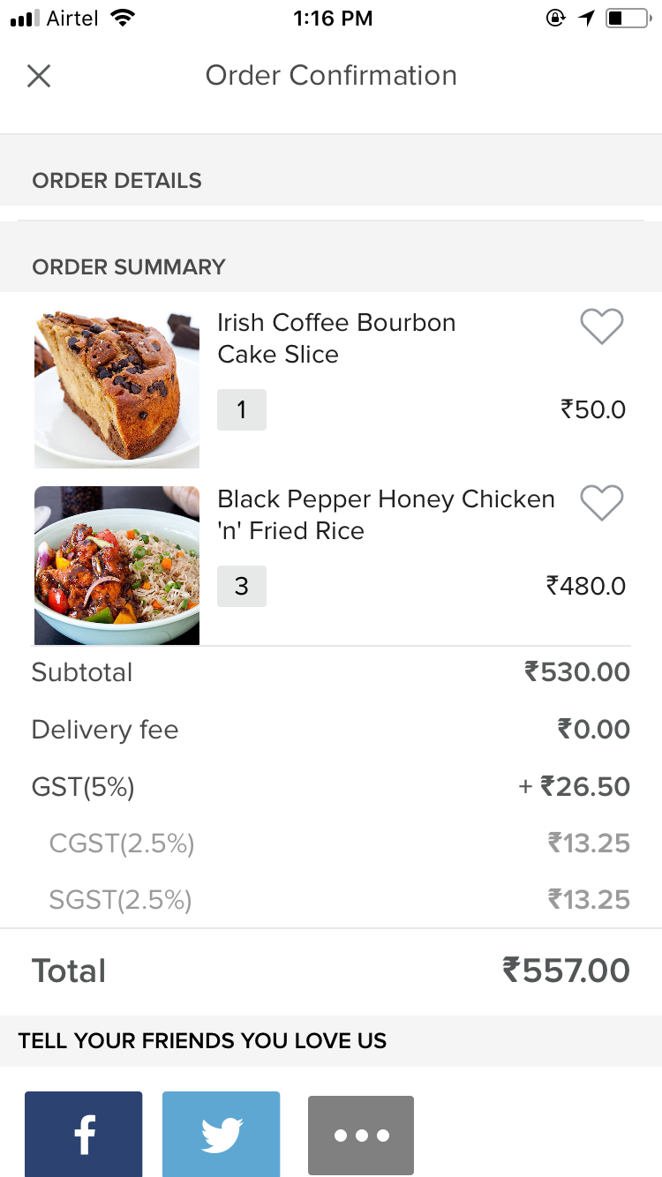Tap the battery icon in status bar
This screenshot has height=1177, width=662.
point(627,19)
